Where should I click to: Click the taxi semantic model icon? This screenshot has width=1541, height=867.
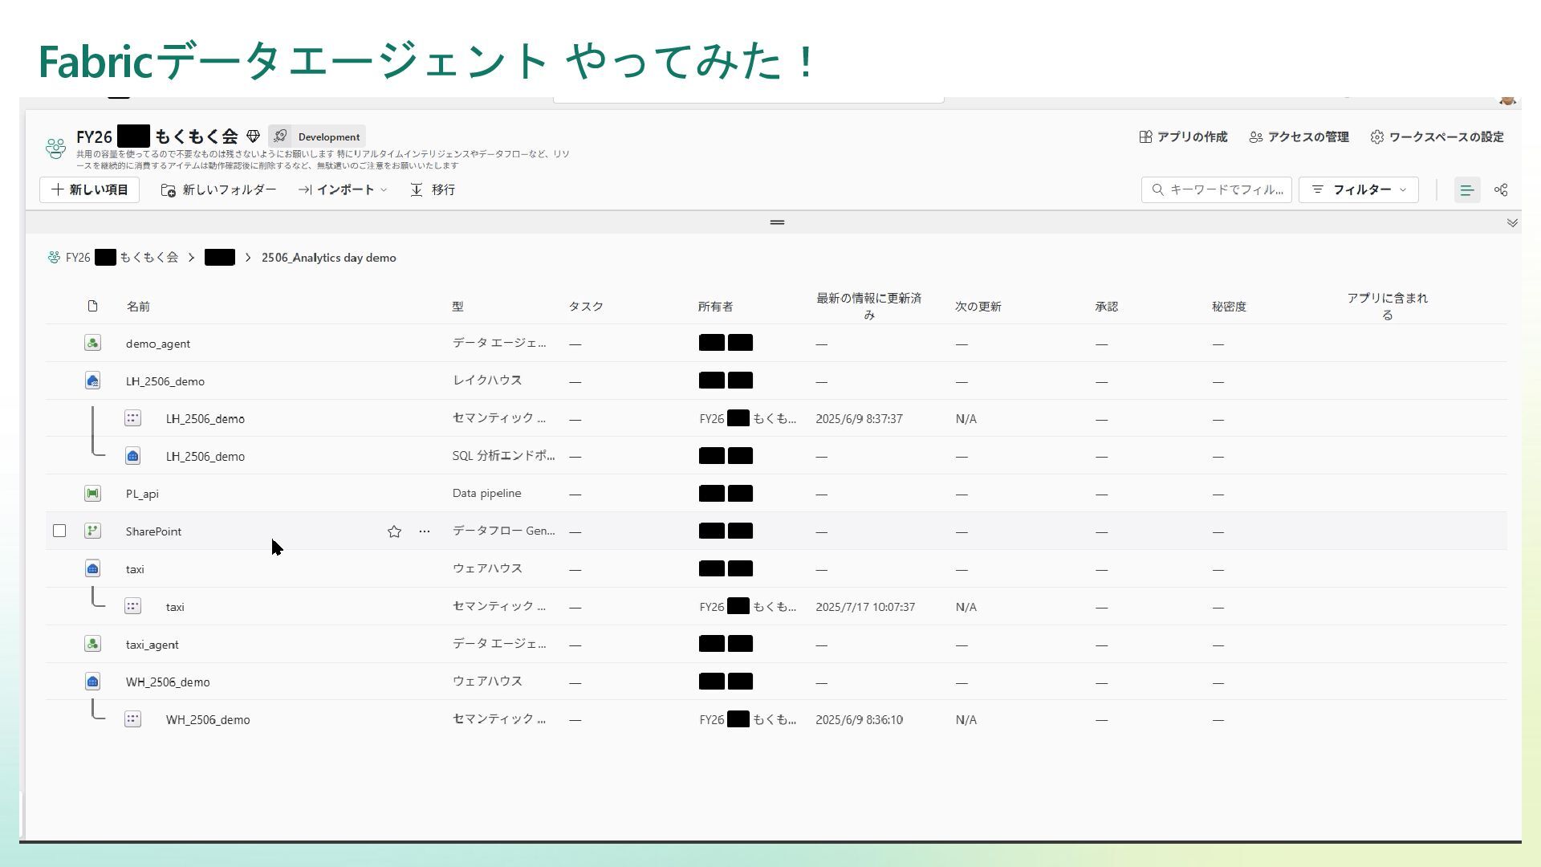tap(132, 606)
